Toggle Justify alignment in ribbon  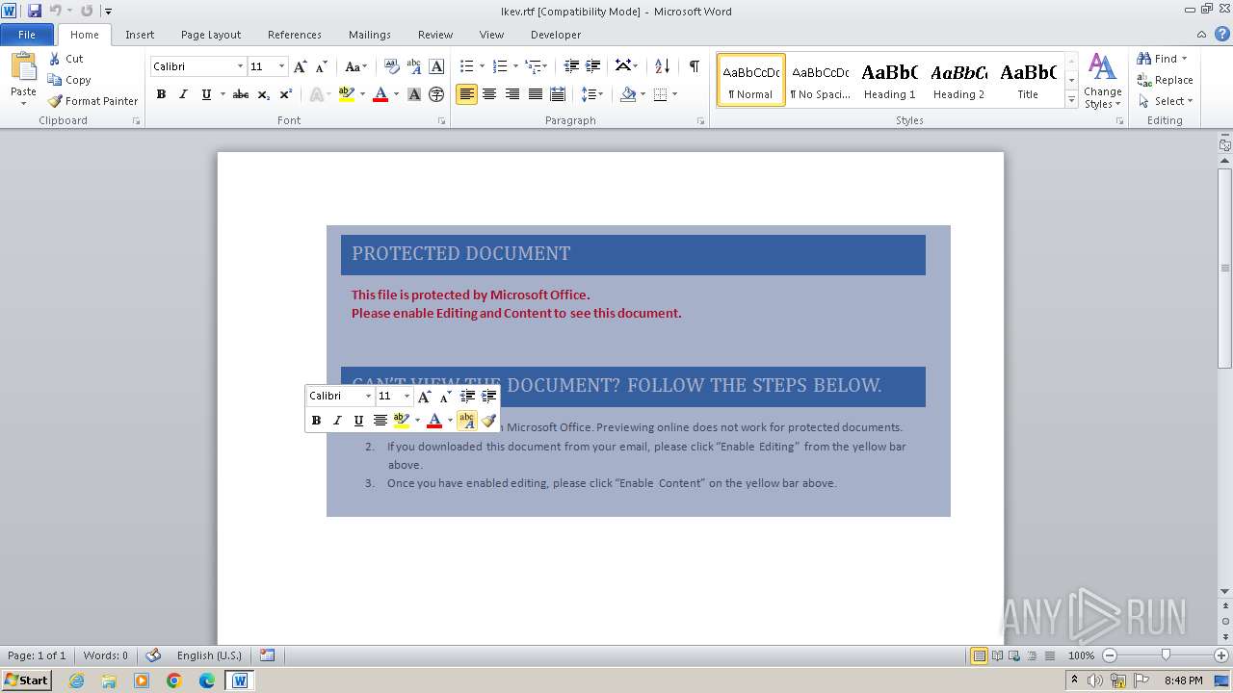tap(535, 94)
